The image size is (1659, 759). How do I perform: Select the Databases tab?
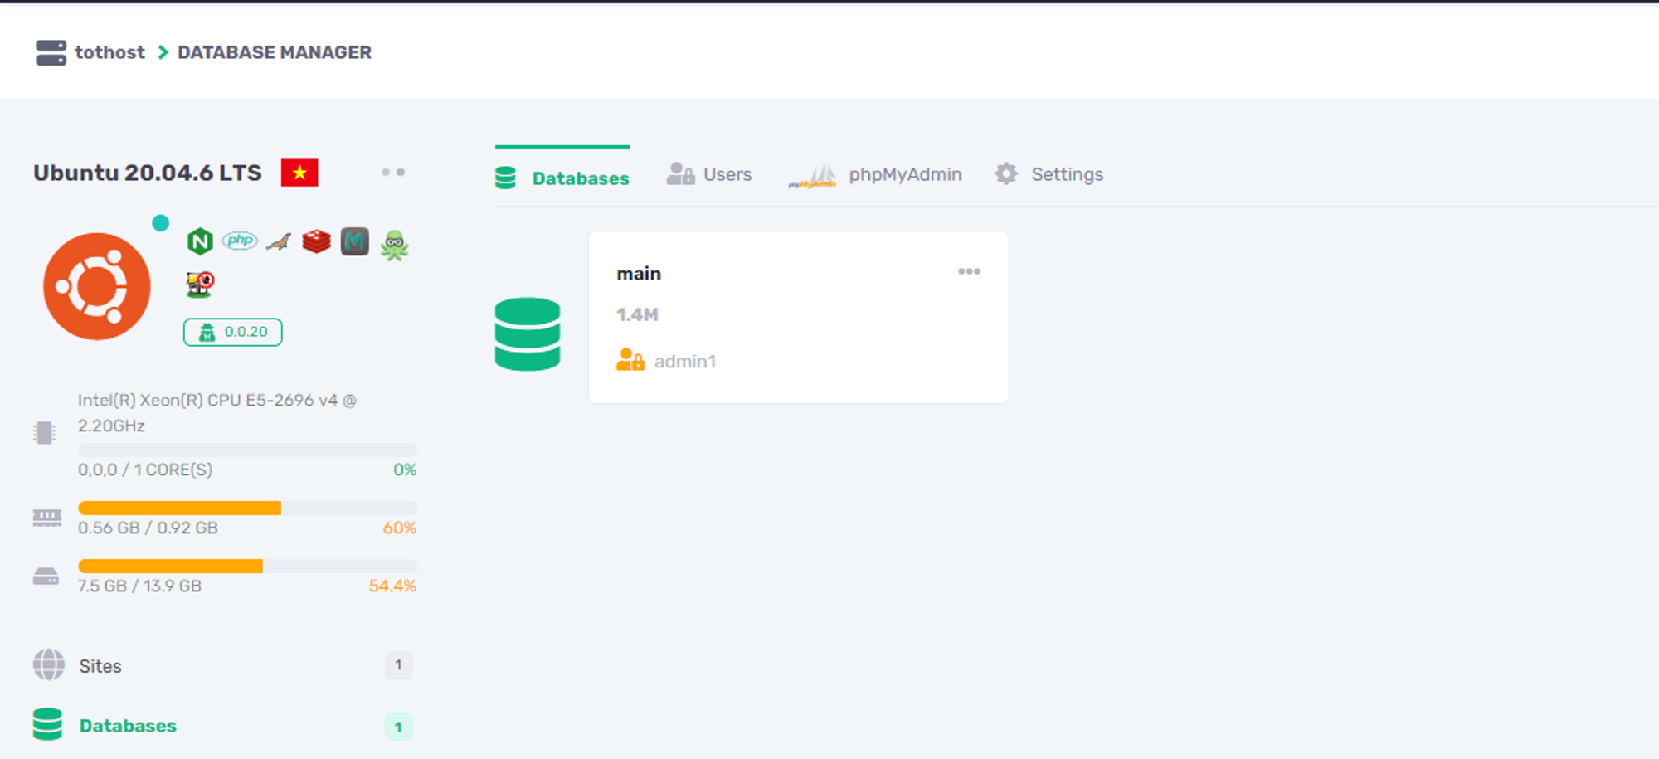562,178
